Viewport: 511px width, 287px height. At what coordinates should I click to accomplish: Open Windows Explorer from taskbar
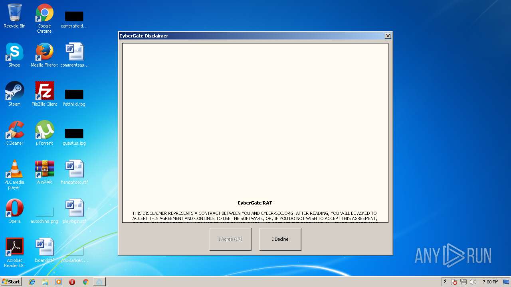coord(45,282)
